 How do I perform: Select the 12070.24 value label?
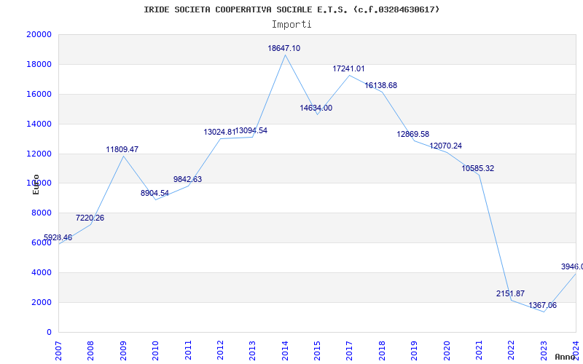[x=446, y=146]
